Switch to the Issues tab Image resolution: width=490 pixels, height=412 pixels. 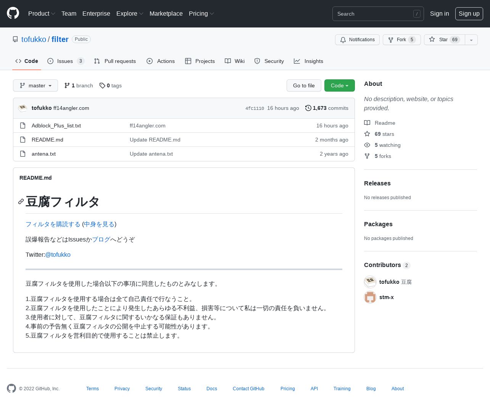coord(66,61)
